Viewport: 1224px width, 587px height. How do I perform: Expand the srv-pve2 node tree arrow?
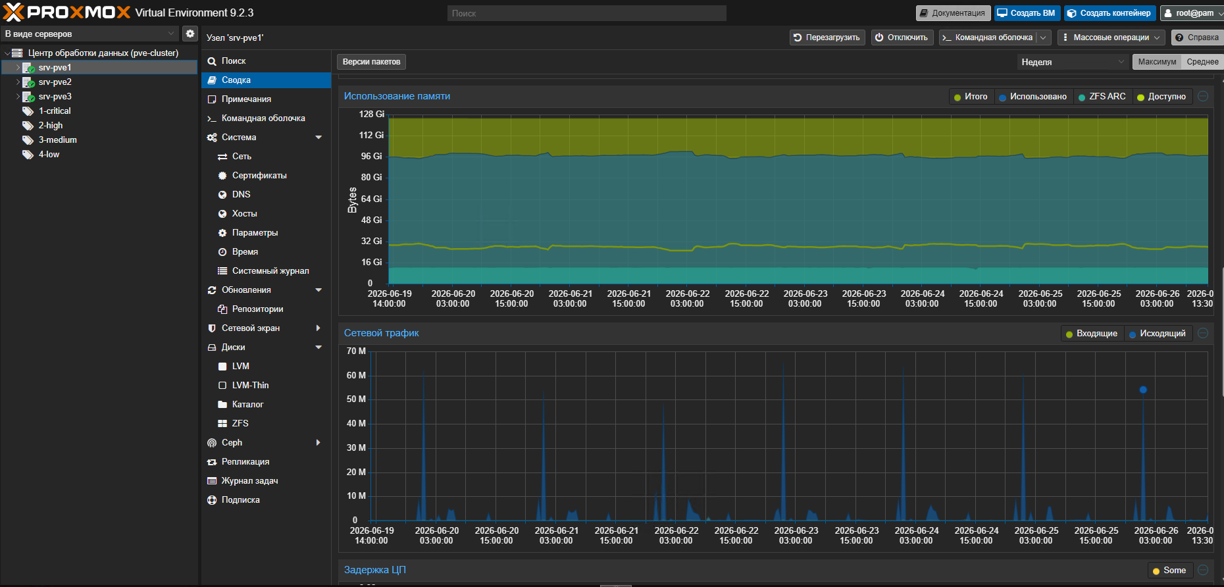pyautogui.click(x=18, y=82)
